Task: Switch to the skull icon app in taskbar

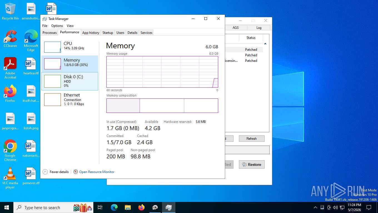Action: 155,207
